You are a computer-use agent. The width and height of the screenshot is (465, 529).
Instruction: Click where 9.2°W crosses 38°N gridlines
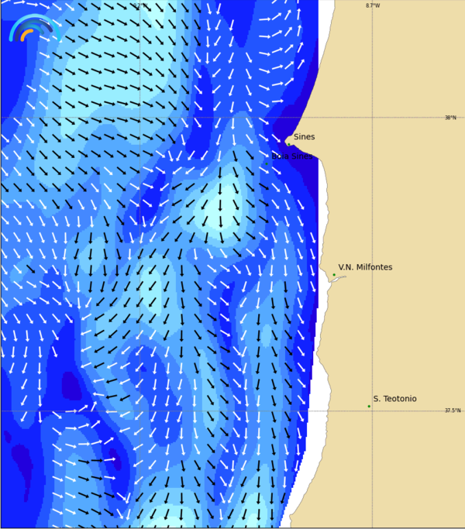tap(139, 118)
